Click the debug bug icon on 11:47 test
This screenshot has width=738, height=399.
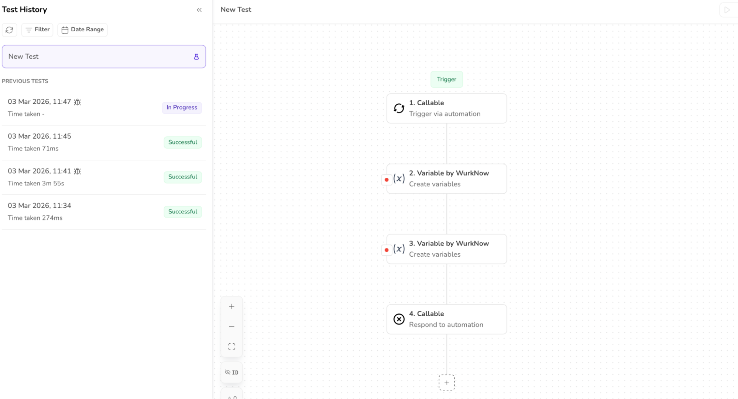click(x=77, y=102)
